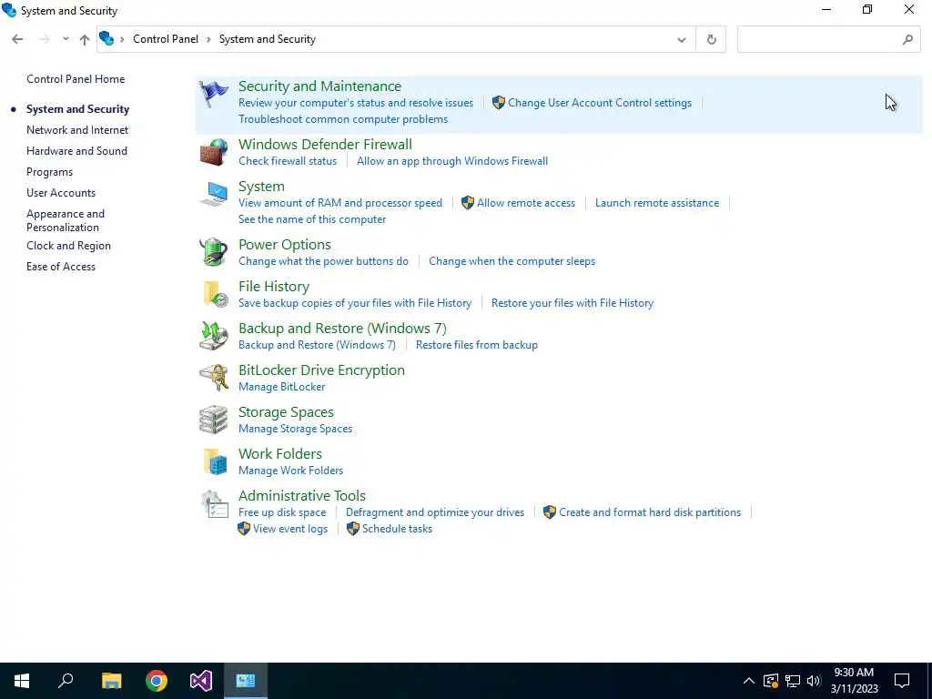Screen dimensions: 932x699
Task: Open Hardware and Sound category
Action: point(76,151)
